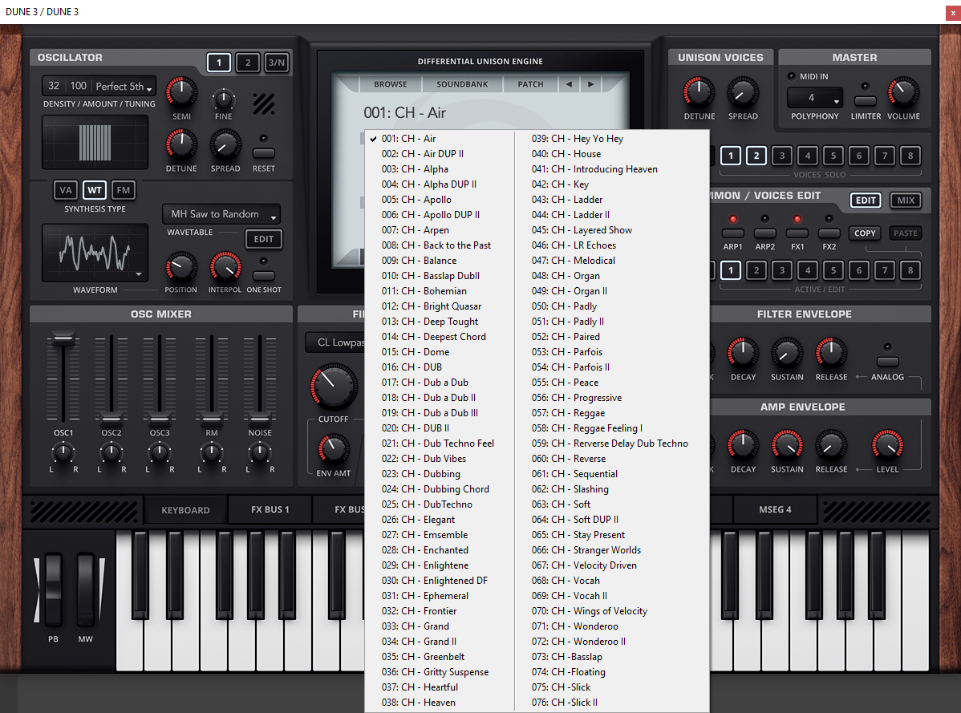Toggle the master LIMITER switch
961x713 pixels.
tap(865, 101)
